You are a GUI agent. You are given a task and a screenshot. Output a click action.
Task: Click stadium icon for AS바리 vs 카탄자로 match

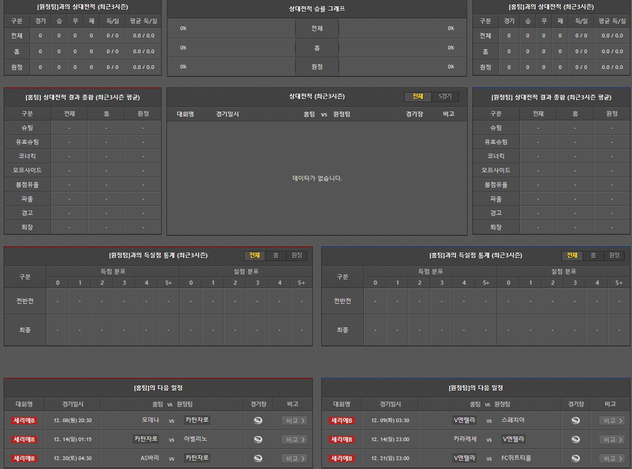pyautogui.click(x=258, y=458)
